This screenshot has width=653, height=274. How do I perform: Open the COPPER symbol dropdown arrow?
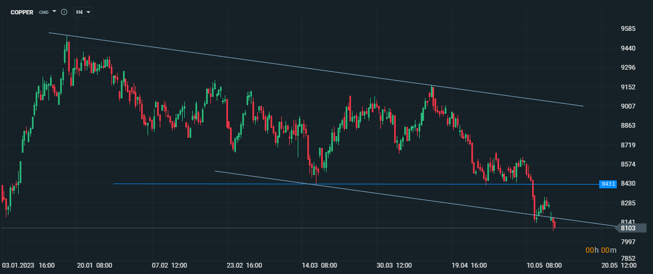click(54, 11)
